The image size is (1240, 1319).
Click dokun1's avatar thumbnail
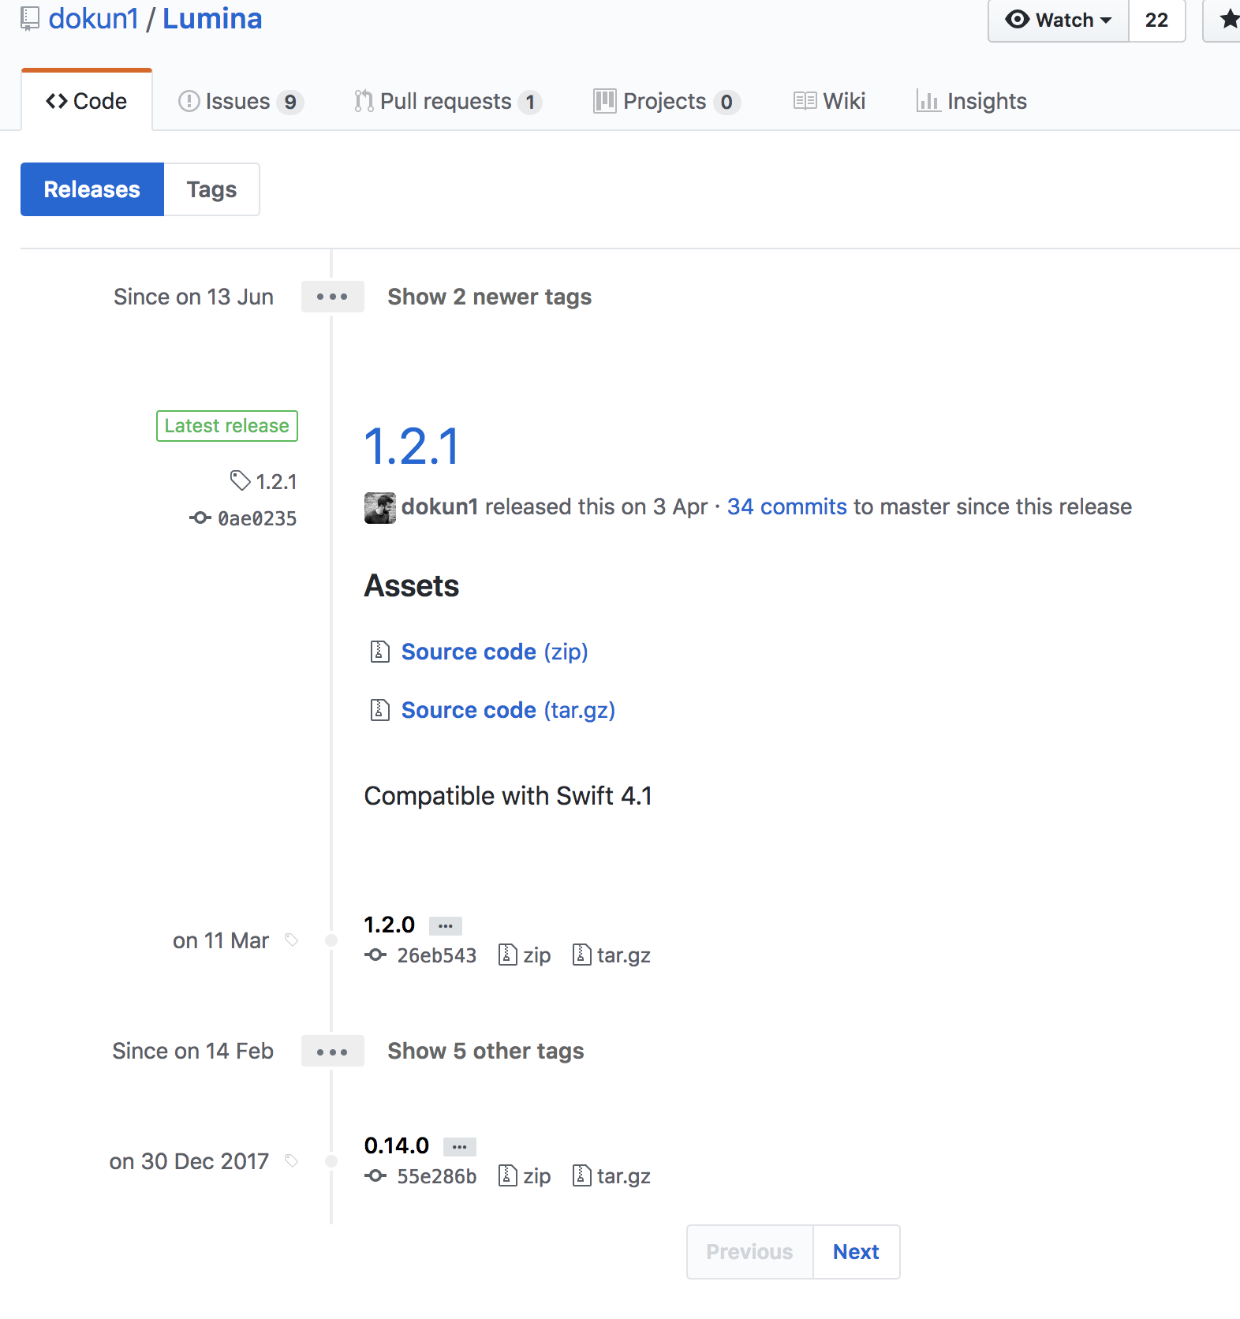point(380,508)
